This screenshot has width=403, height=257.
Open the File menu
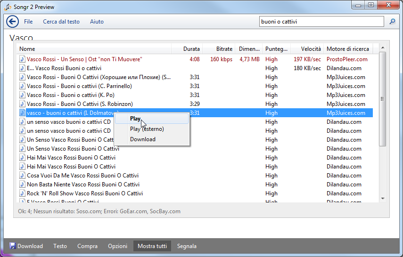28,22
